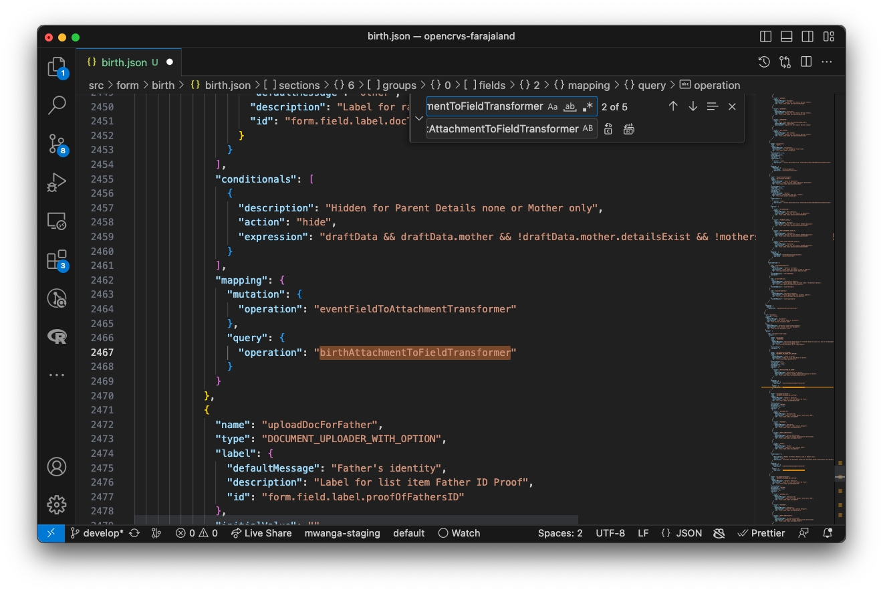Toggle Use Regular Expression in find widget
The height and width of the screenshot is (592, 883).
click(588, 106)
